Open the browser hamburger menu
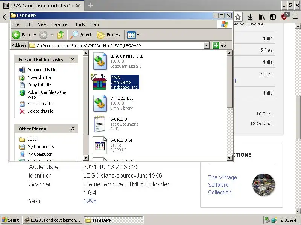The image size is (301, 225). tap(295, 17)
